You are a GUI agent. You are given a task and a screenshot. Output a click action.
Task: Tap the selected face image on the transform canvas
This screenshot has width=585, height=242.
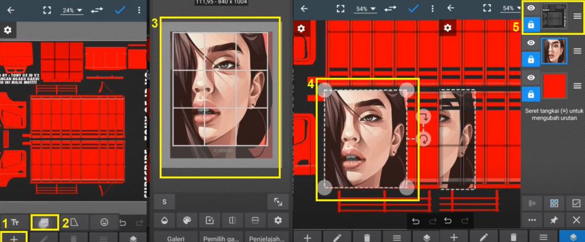click(x=366, y=138)
